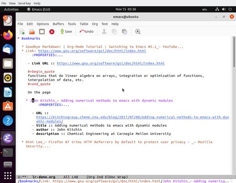Open Thunderbird mail from the dock

click(x=8, y=49)
